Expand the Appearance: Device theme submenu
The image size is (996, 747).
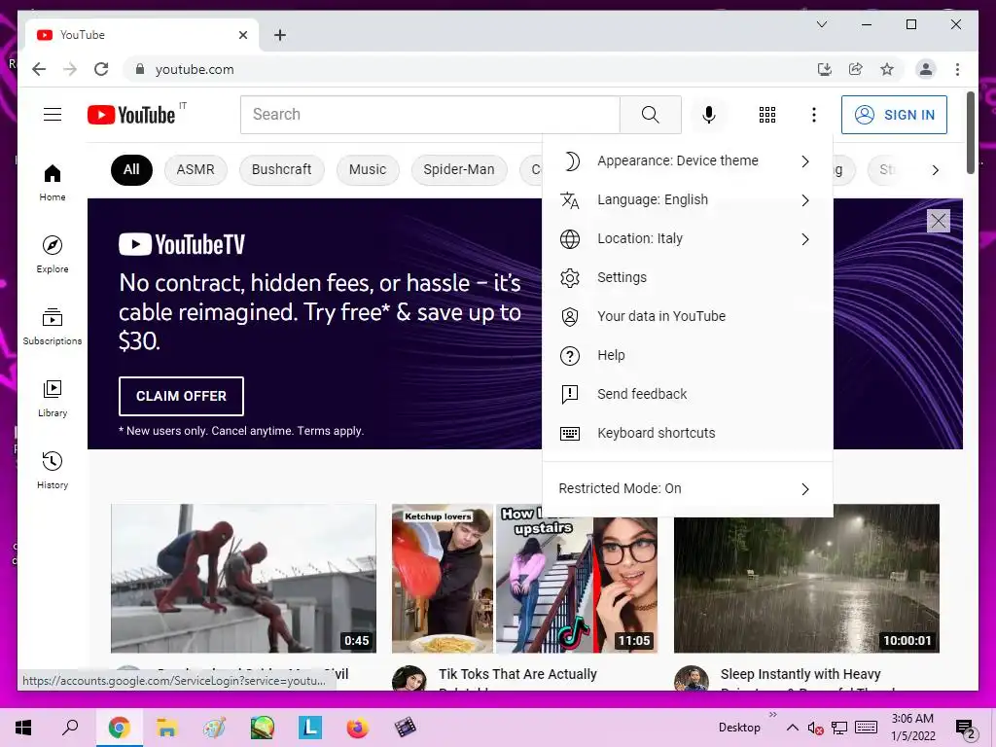coord(688,160)
